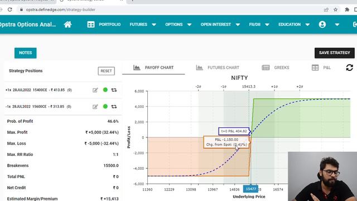
Task: Bookmark page with star icon
Action: tap(336, 9)
